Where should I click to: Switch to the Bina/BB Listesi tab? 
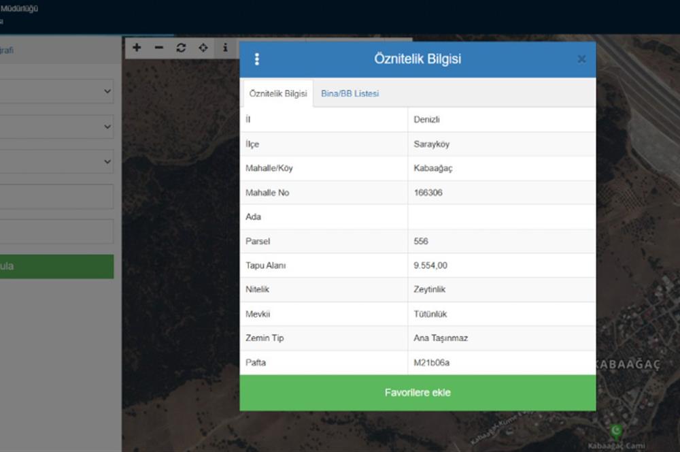350,94
